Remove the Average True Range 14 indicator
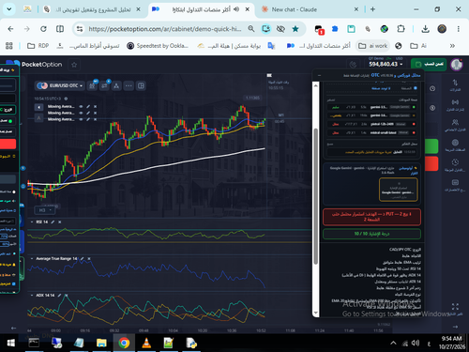Image resolution: width=469 pixels, height=352 pixels. click(89, 259)
